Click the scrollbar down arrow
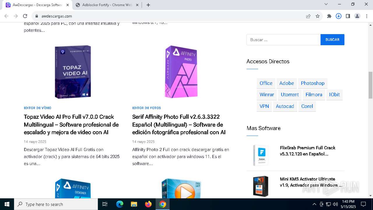Image resolution: width=373 pixels, height=210 pixels. point(370,195)
